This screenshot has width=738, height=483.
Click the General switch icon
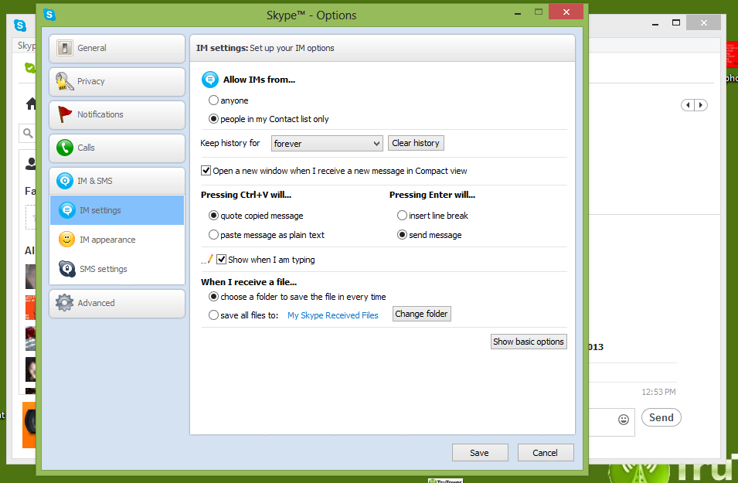click(64, 48)
